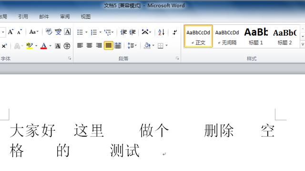The height and width of the screenshot is (171, 305).
Task: Apply distributed alignment
Action: [x=118, y=46]
